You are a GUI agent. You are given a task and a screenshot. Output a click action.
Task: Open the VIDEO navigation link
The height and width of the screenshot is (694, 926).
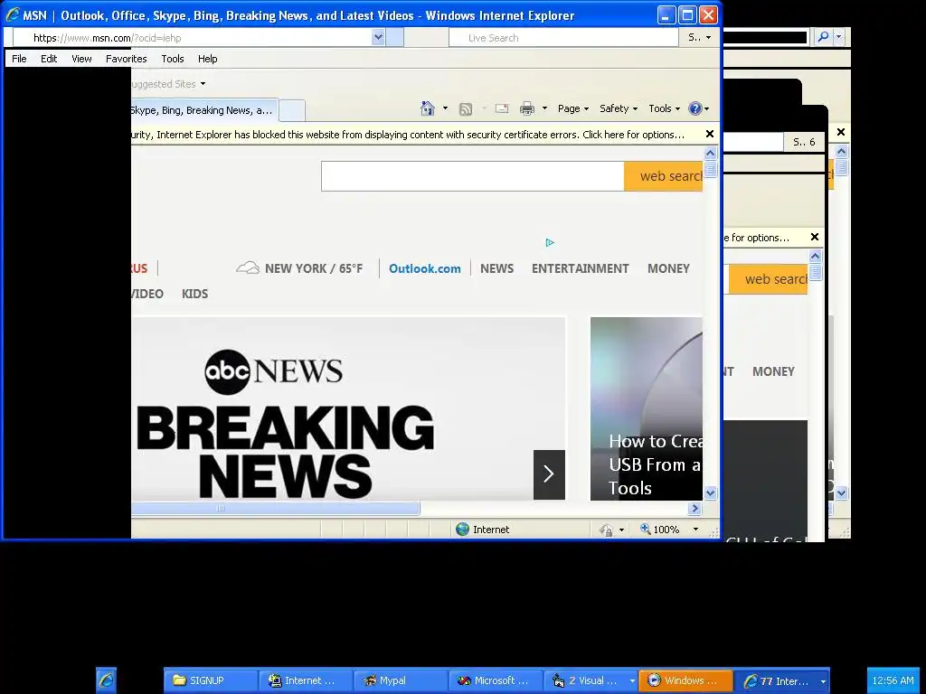click(x=147, y=294)
